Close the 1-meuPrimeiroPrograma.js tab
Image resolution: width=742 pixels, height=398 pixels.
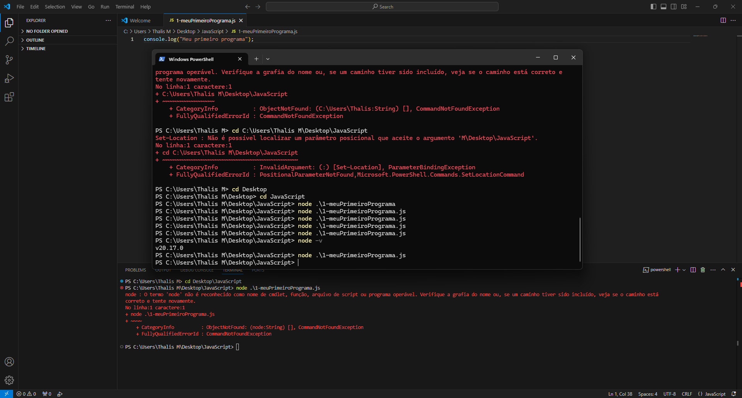pyautogui.click(x=241, y=20)
